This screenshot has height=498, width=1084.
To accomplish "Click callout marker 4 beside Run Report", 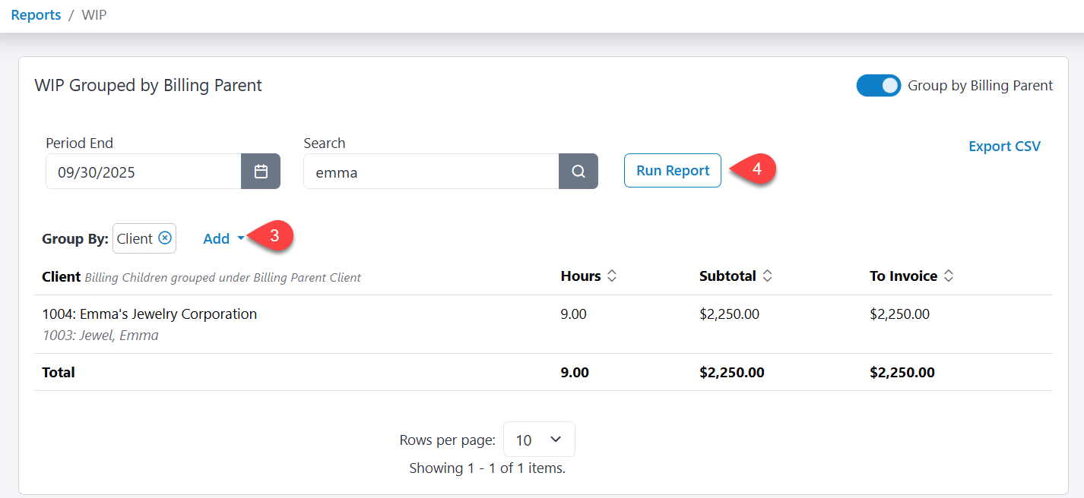I will 759,170.
